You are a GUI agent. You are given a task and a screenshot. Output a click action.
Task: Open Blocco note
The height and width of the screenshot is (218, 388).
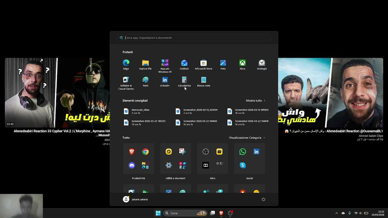click(204, 82)
